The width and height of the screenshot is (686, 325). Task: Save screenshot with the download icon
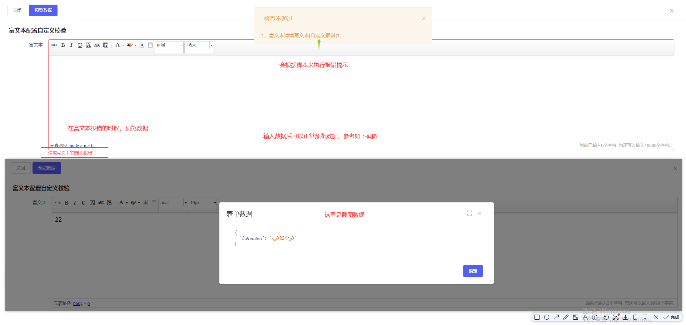(x=625, y=317)
